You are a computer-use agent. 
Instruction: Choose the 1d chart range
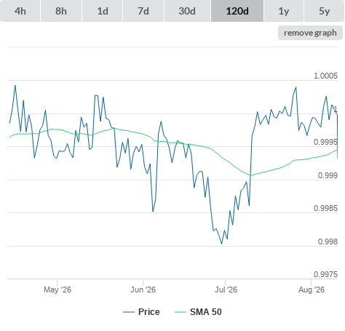(x=103, y=11)
